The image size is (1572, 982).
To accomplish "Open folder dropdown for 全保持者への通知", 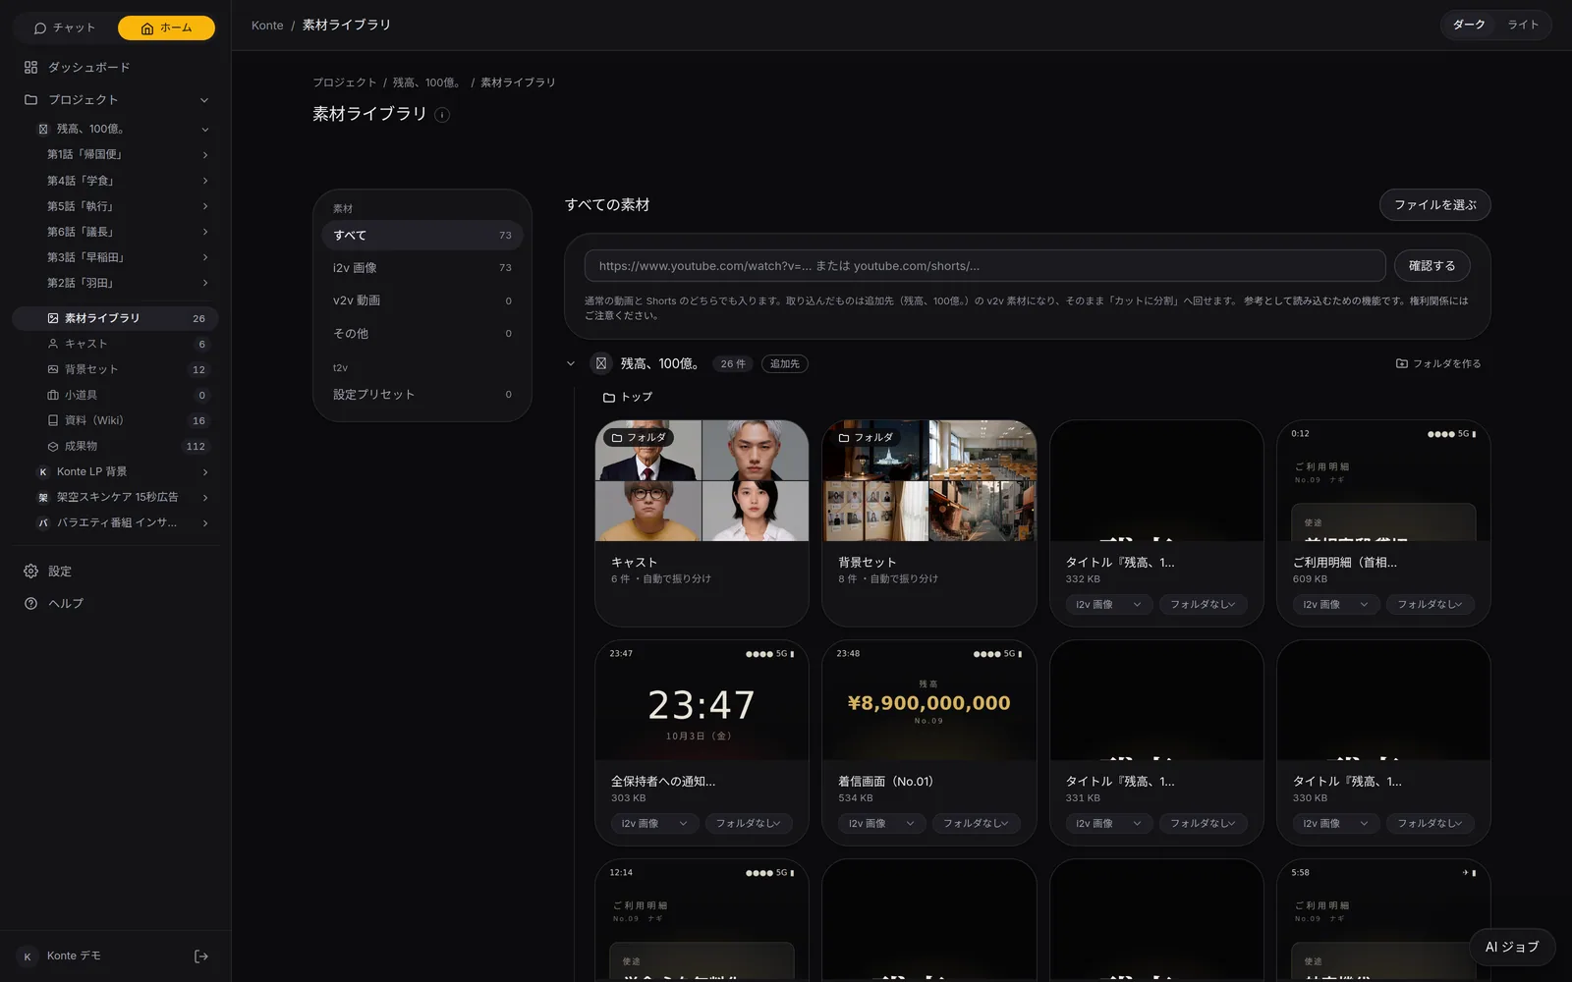I will coord(748,824).
